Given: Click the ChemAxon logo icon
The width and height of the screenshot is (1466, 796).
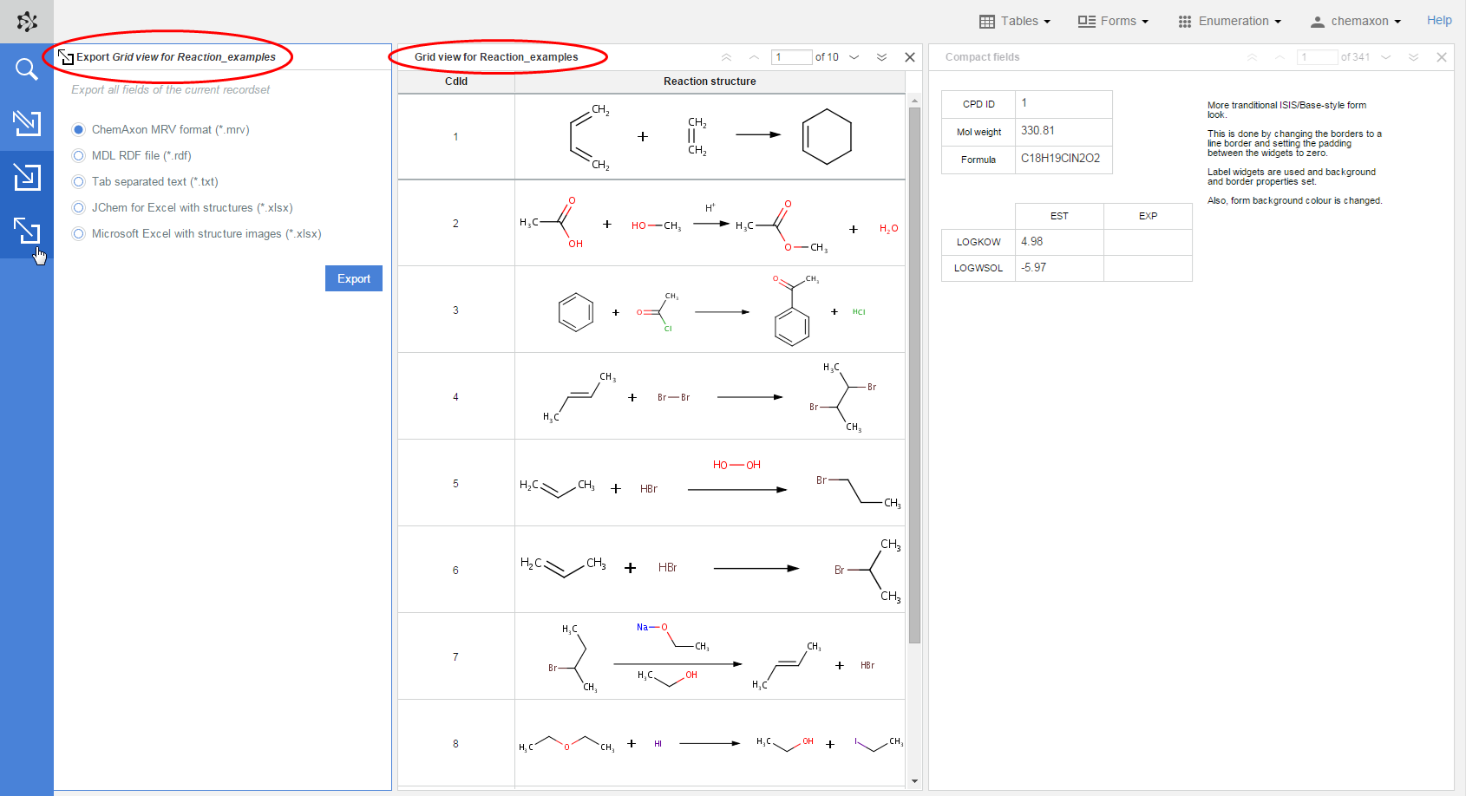Looking at the screenshot, I should (x=27, y=22).
